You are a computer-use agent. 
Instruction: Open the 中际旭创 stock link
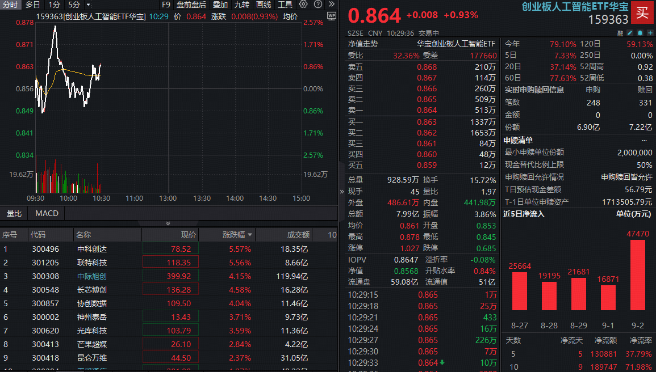(x=92, y=276)
